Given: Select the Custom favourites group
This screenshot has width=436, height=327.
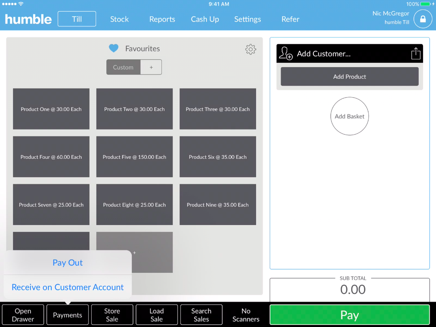Looking at the screenshot, I should tap(123, 67).
